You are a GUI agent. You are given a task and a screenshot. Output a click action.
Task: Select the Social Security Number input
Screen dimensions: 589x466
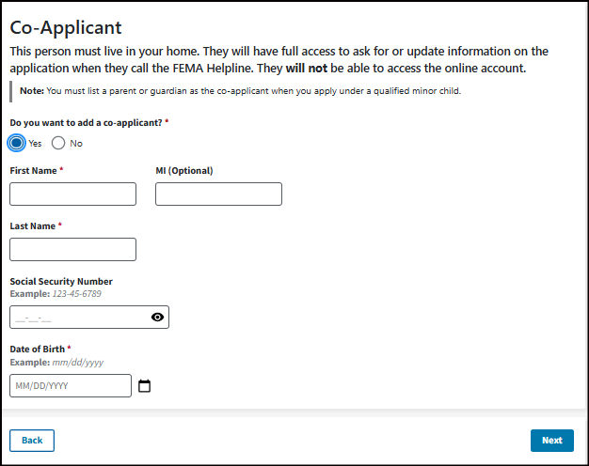point(77,318)
